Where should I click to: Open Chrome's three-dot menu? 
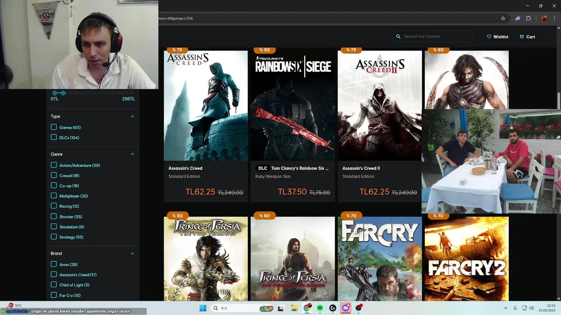point(554,18)
